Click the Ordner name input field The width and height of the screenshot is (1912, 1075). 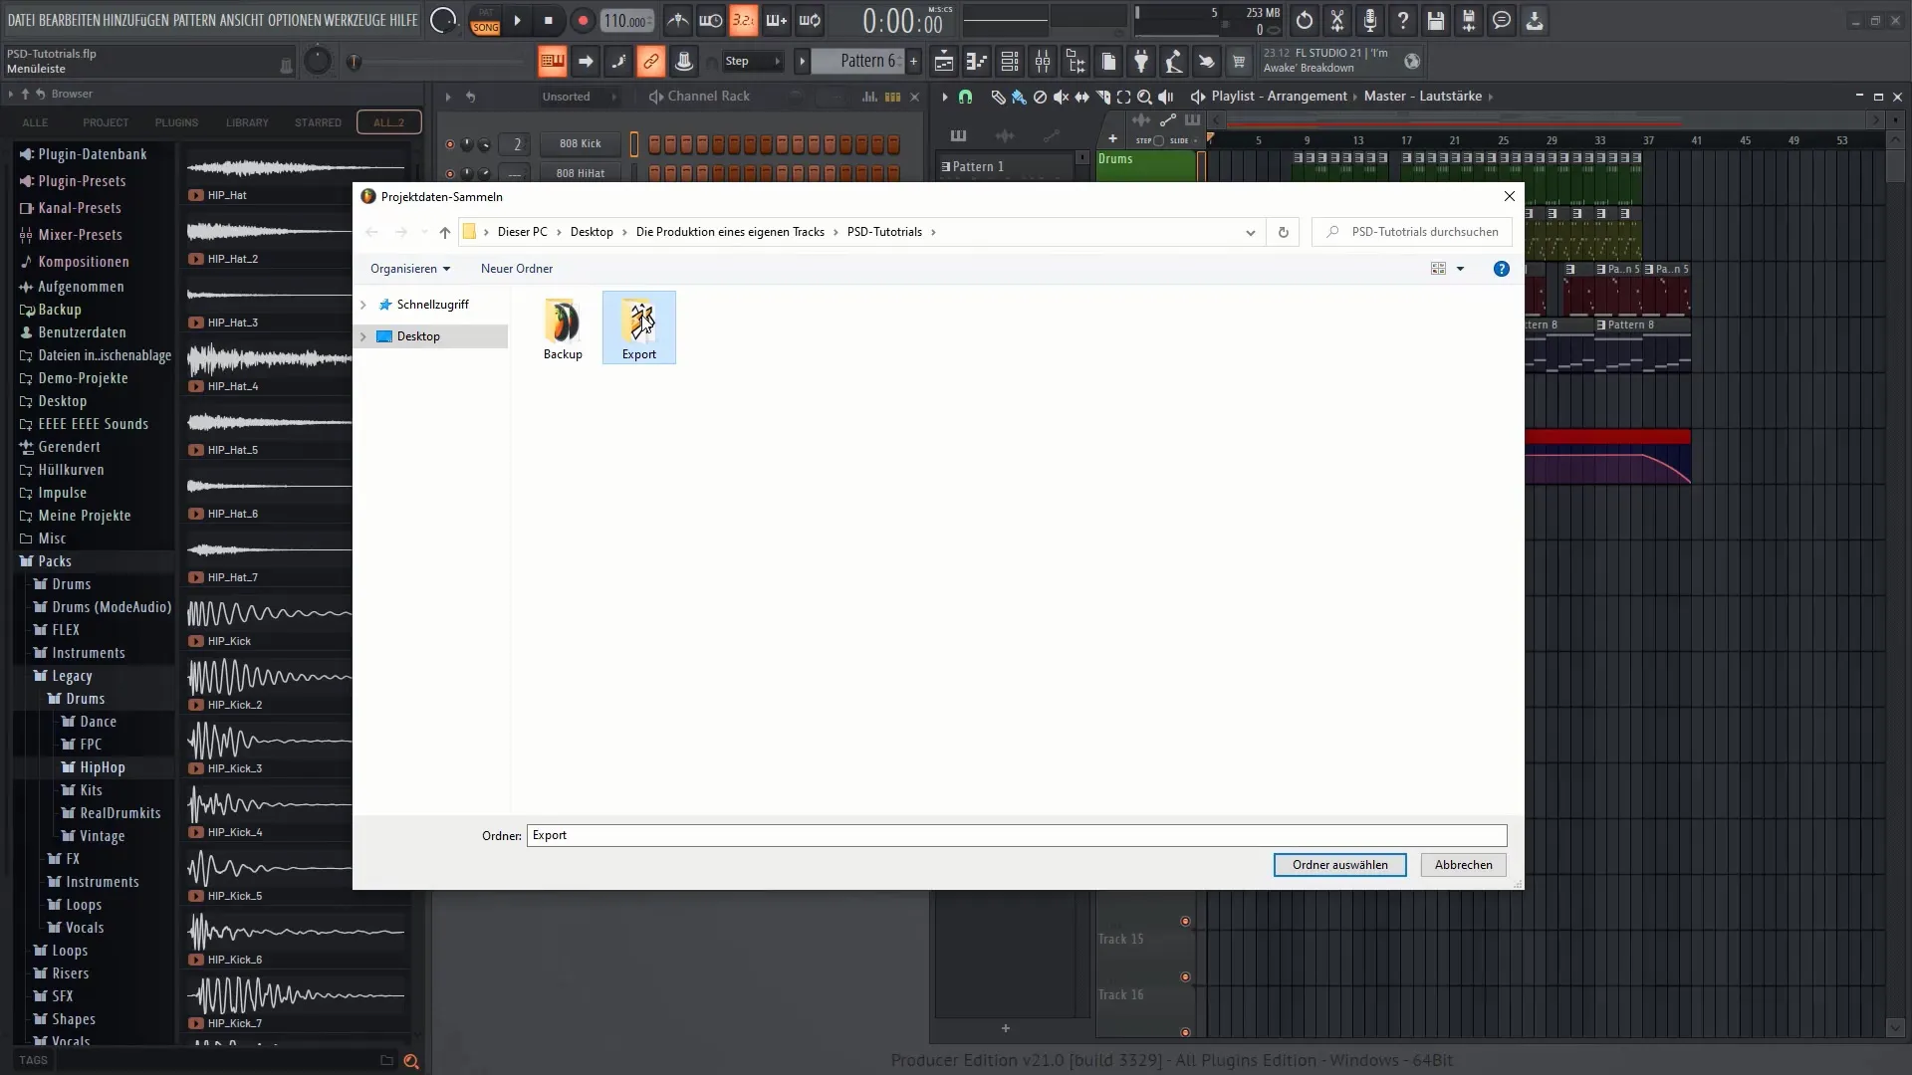(1017, 835)
